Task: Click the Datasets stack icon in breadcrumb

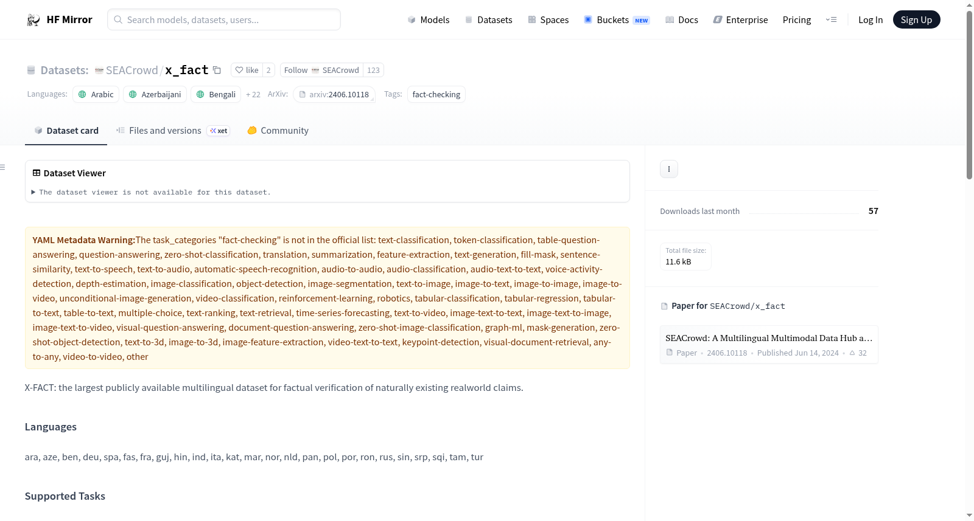Action: [31, 71]
